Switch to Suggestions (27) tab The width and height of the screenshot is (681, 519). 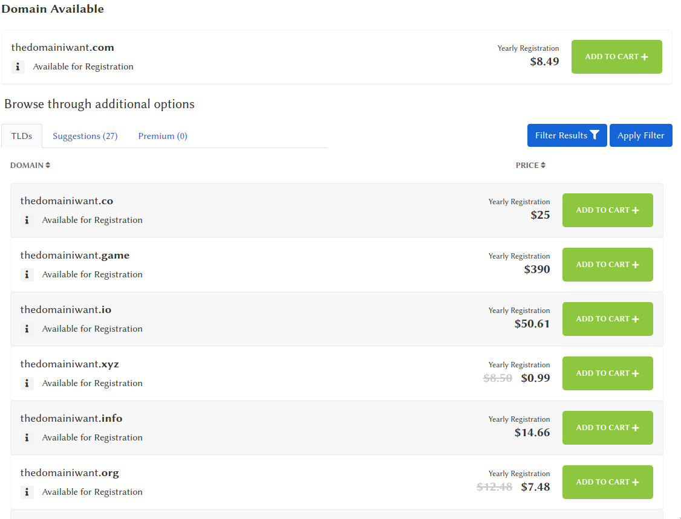pyautogui.click(x=85, y=136)
